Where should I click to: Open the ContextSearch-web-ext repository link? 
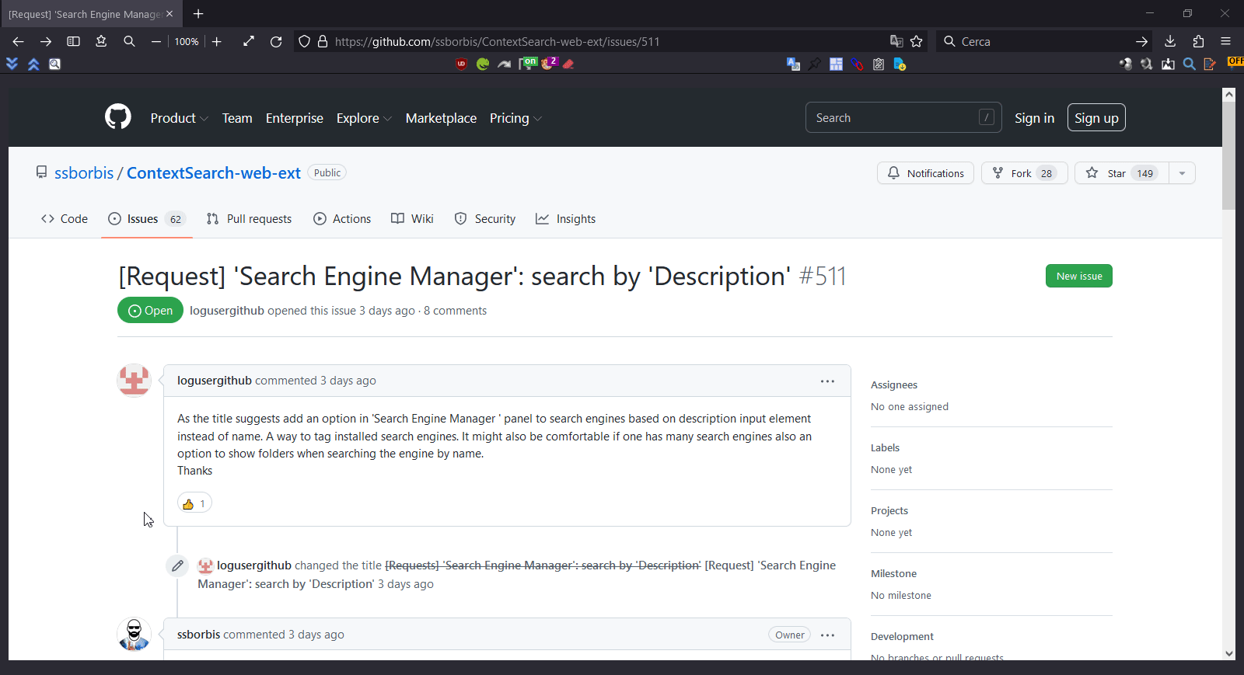pos(214,172)
